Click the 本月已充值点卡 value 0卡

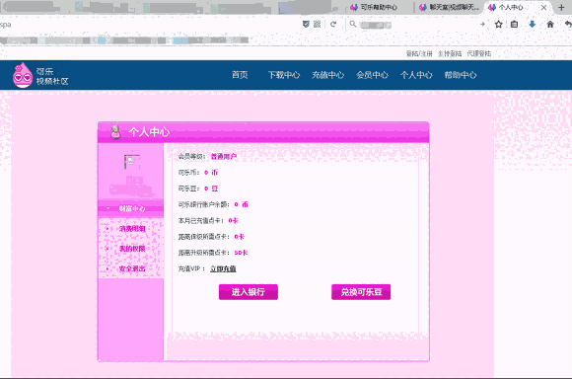tap(233, 220)
